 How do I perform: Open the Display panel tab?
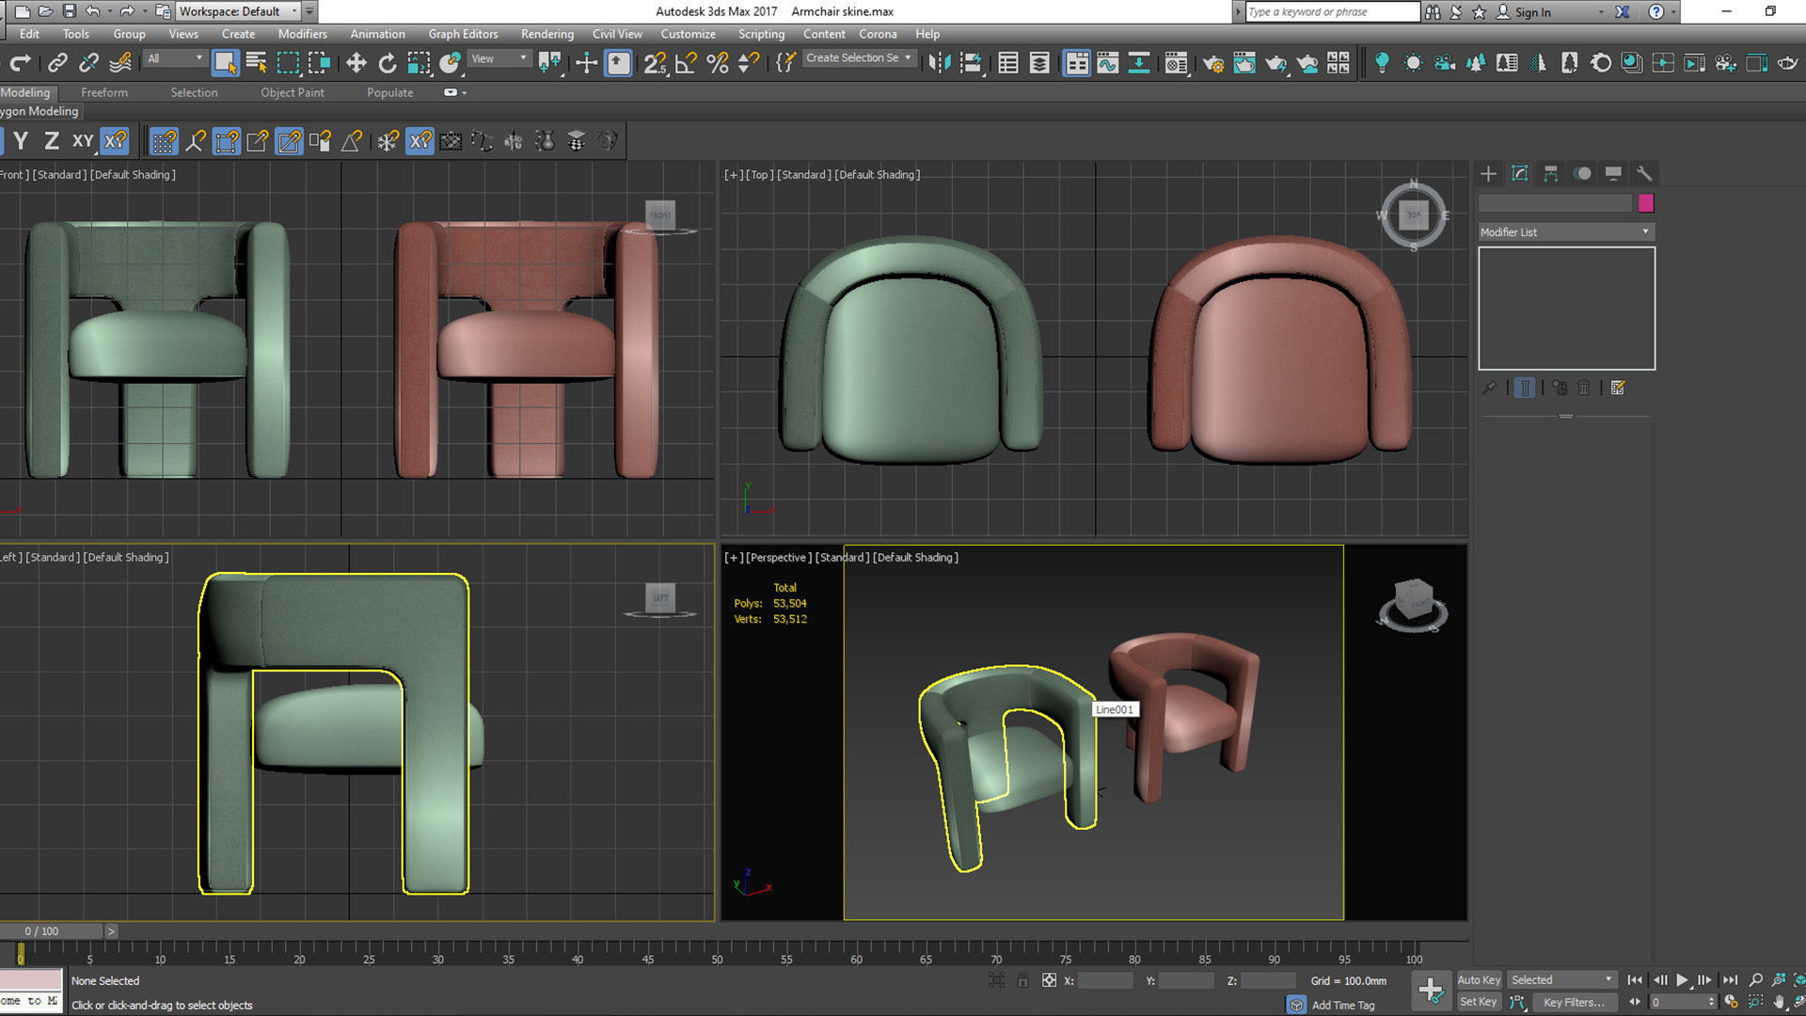pos(1613,173)
